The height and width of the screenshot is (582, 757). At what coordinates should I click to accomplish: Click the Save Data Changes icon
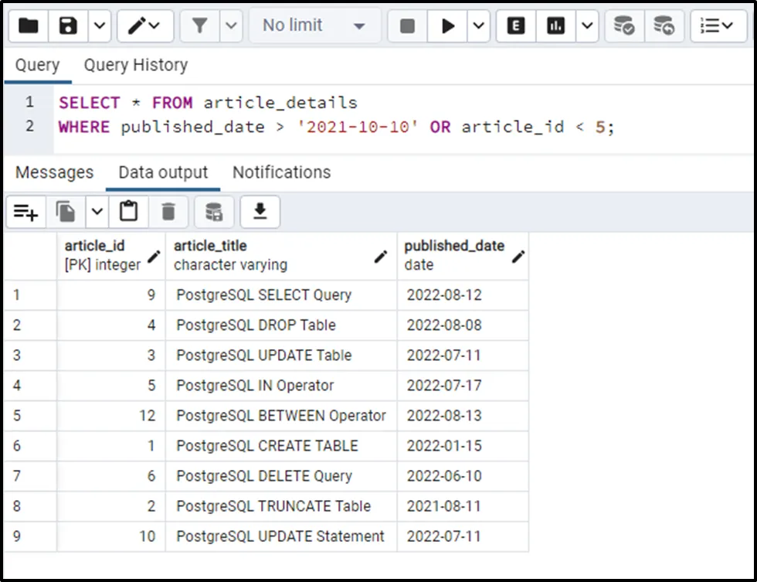click(214, 212)
